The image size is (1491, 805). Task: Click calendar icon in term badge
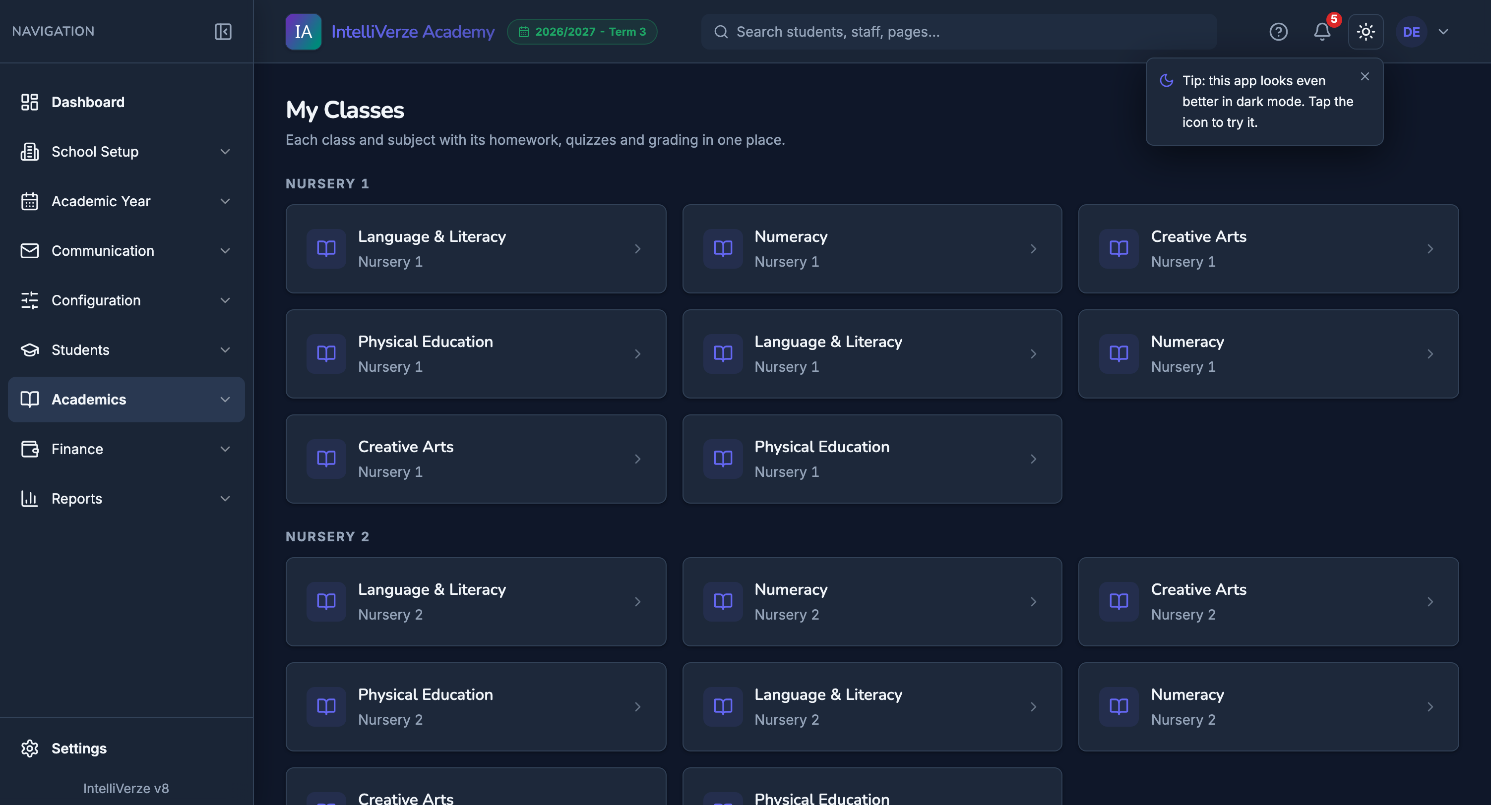pos(523,32)
